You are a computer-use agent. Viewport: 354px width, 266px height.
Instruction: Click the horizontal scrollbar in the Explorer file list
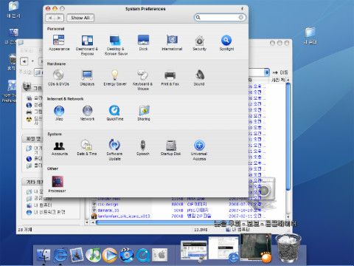coord(157,222)
